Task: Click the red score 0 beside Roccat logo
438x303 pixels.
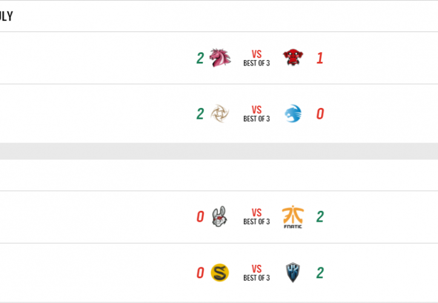Action: click(x=320, y=113)
